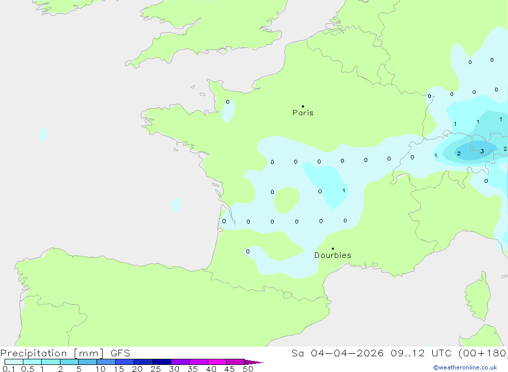This screenshot has width=508, height=372.
Task: Click the date and UTC time label
Action: point(399,353)
